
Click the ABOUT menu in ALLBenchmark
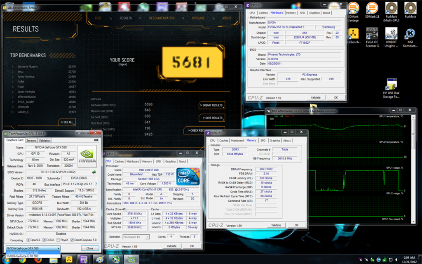(227, 18)
